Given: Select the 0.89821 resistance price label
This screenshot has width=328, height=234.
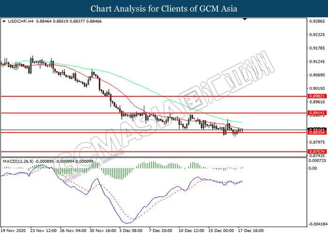Looking at the screenshot, I should coord(317,96).
